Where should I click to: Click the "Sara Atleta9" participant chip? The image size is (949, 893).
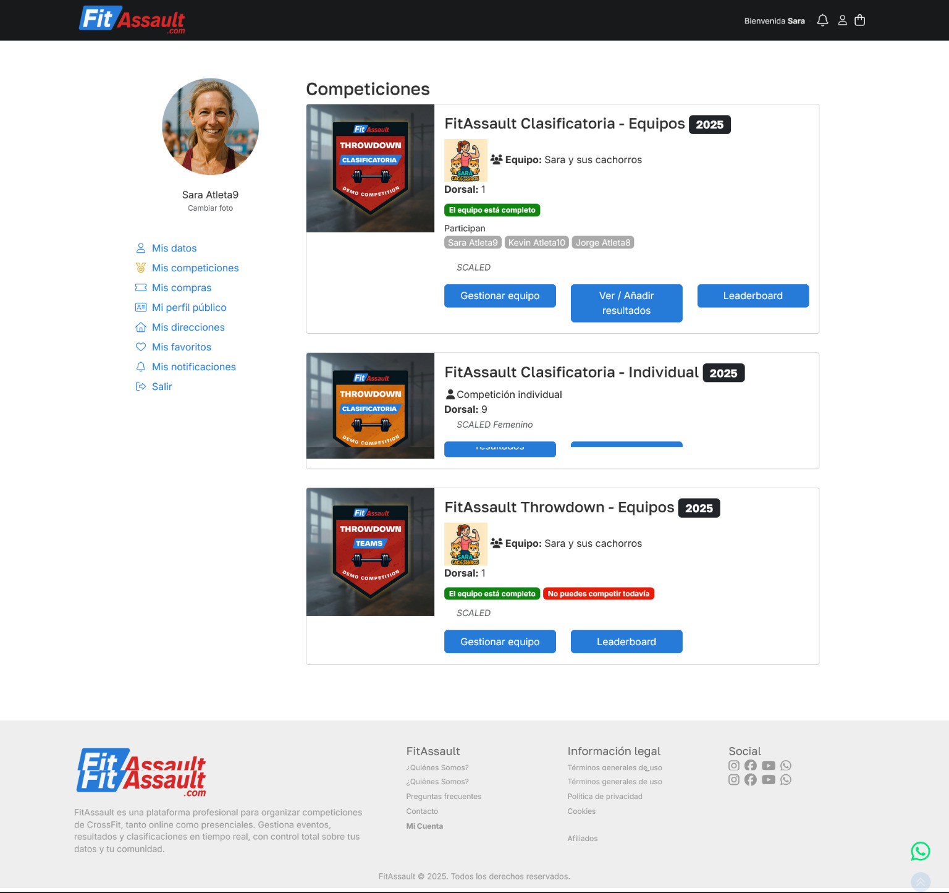(x=473, y=242)
